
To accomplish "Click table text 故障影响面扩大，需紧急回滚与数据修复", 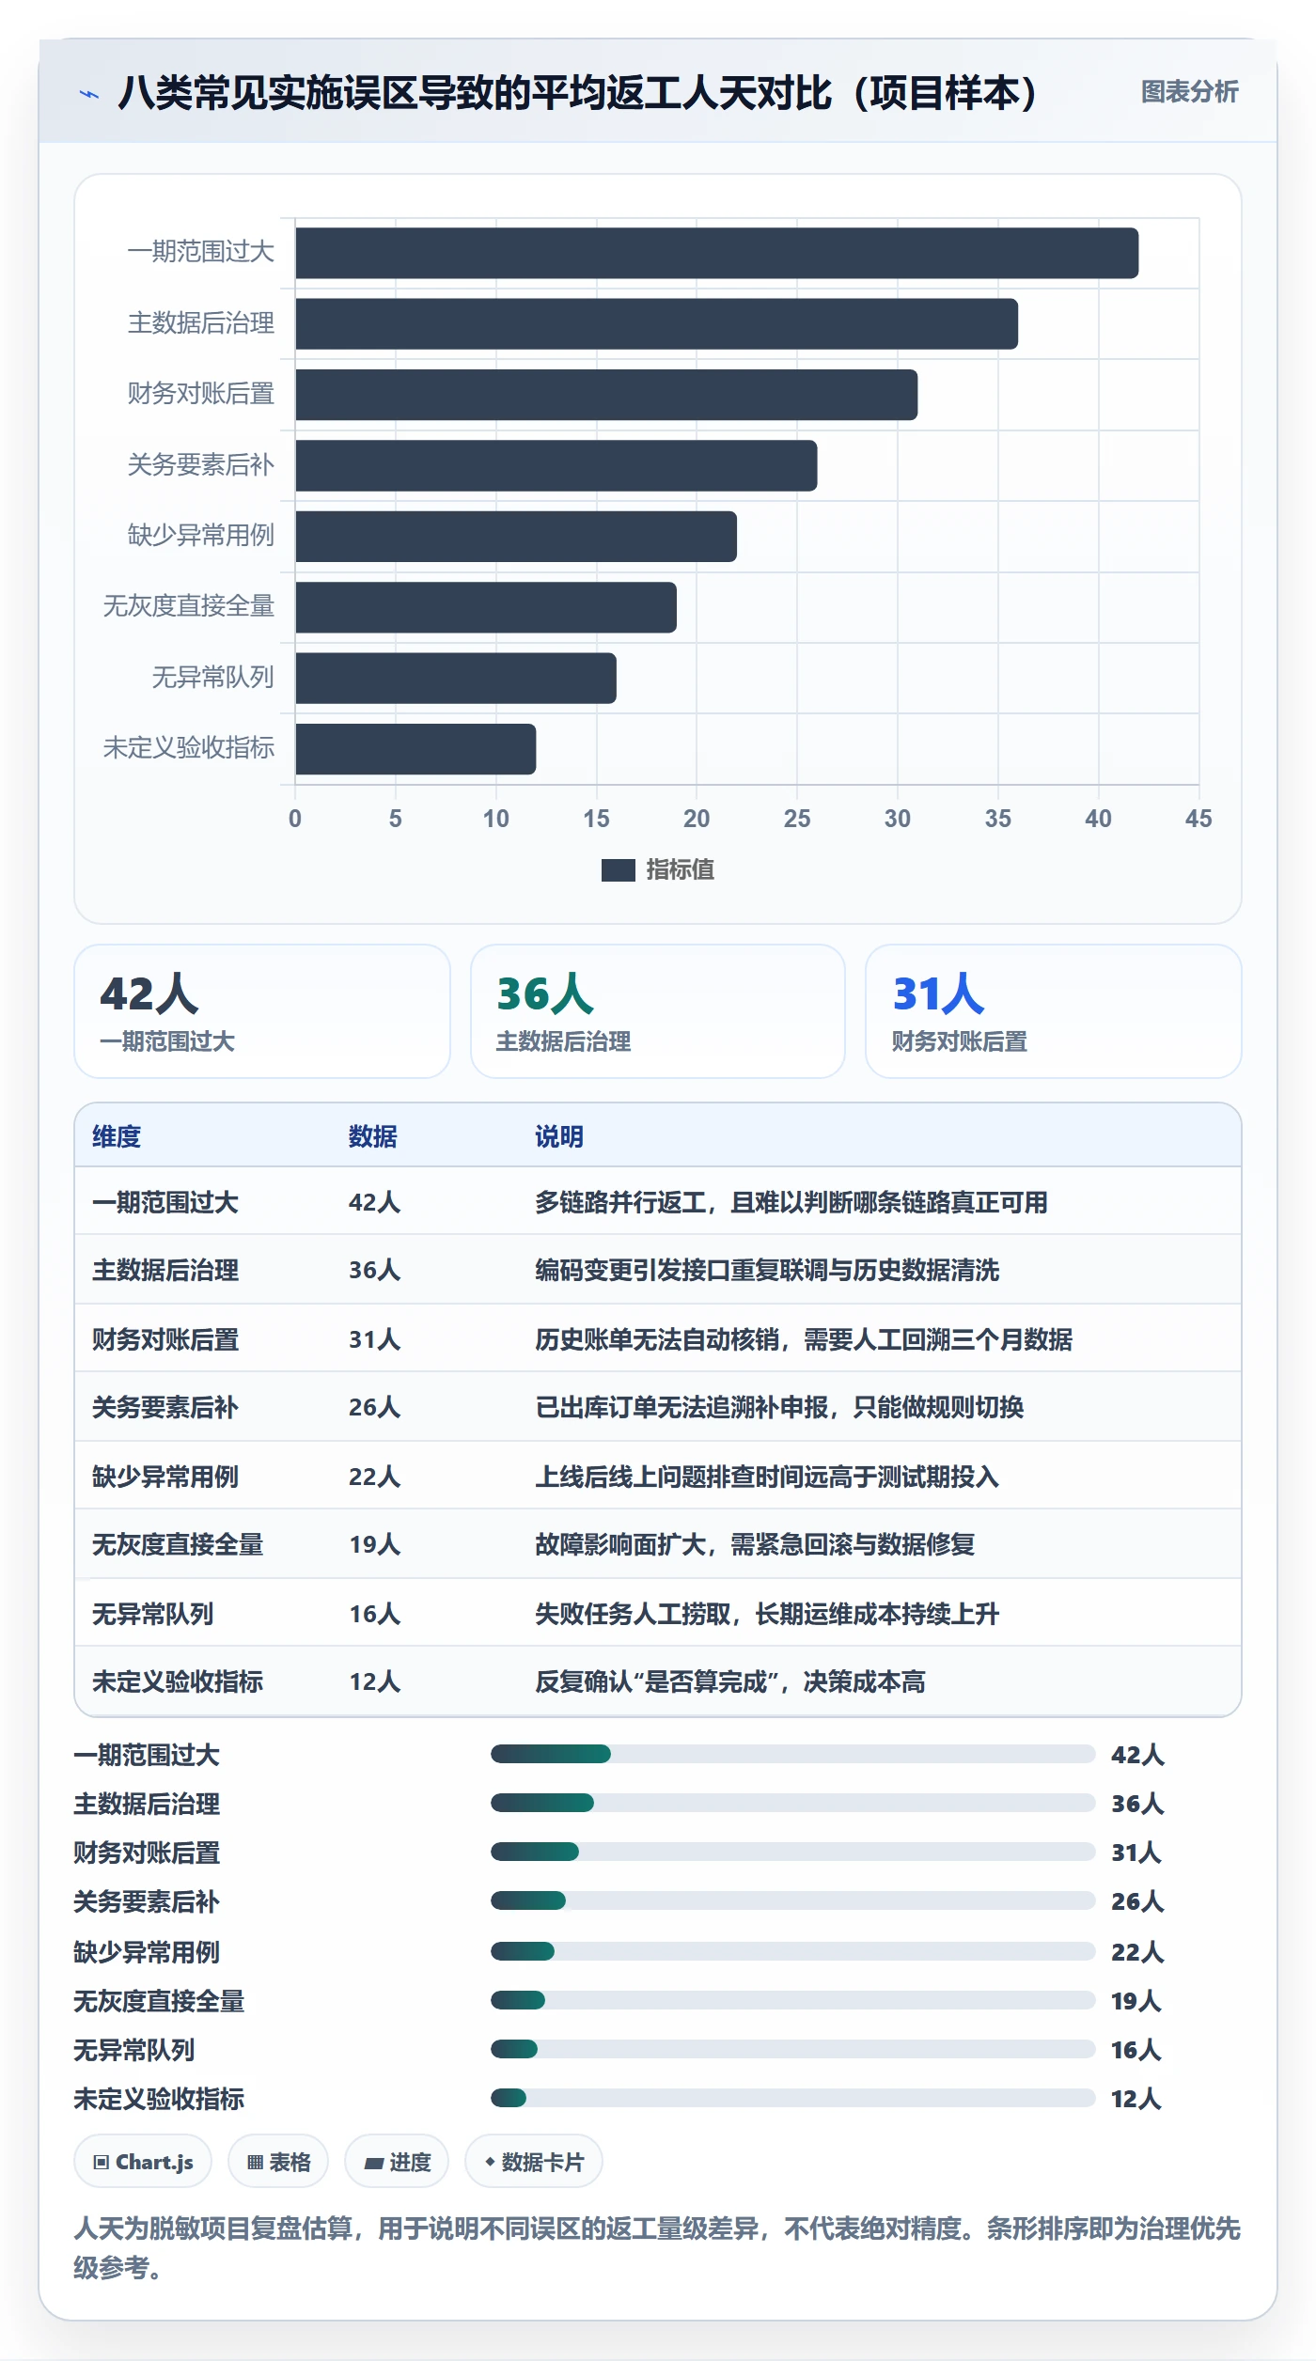I will click(x=755, y=1544).
